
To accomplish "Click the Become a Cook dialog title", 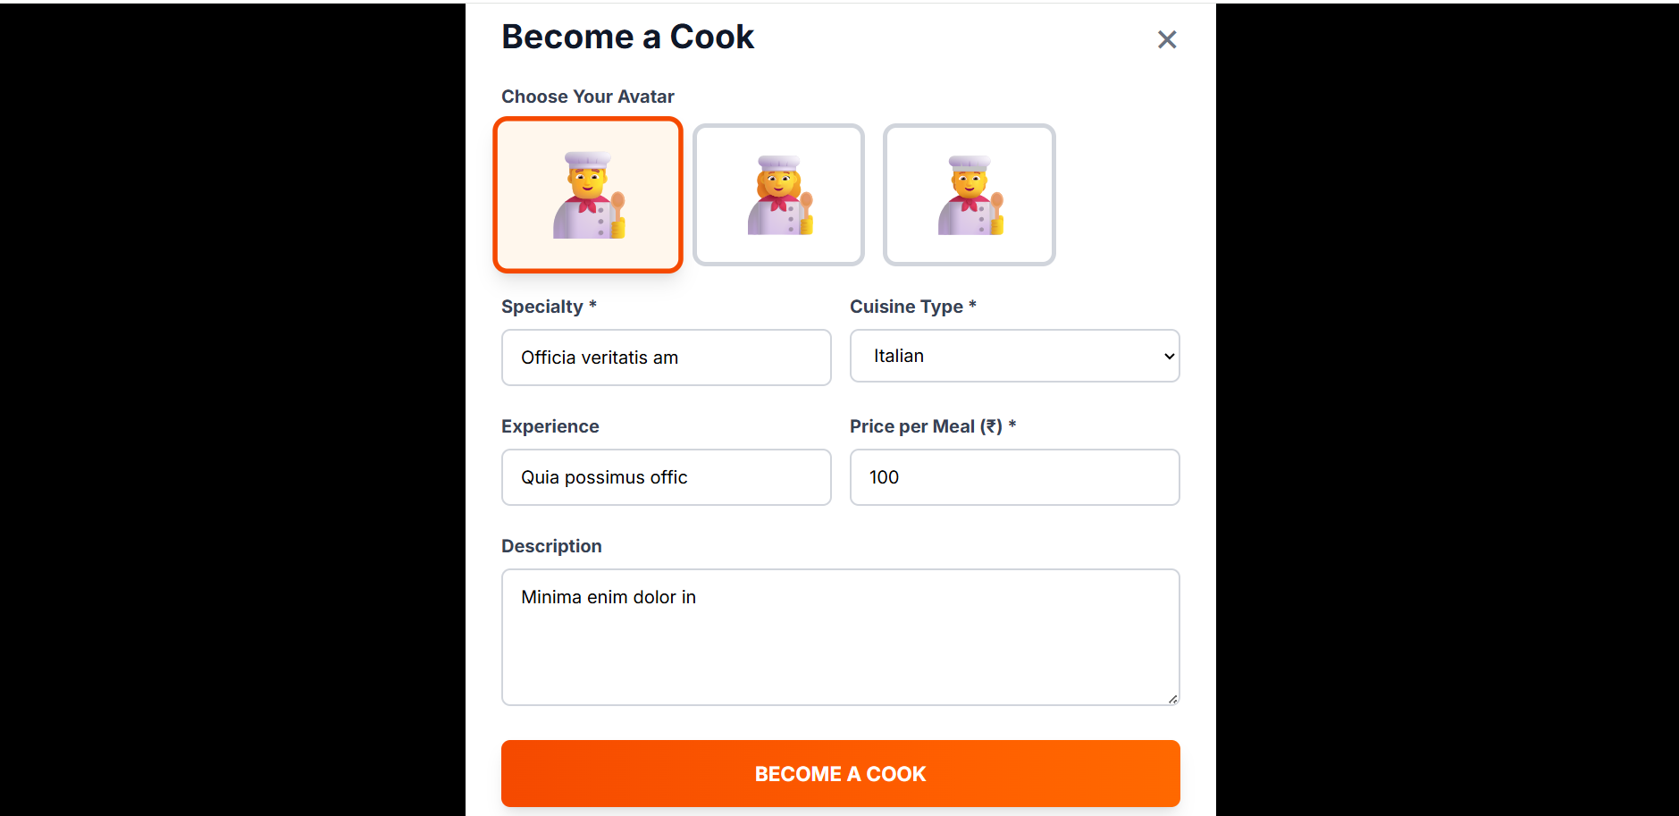I will coord(627,36).
